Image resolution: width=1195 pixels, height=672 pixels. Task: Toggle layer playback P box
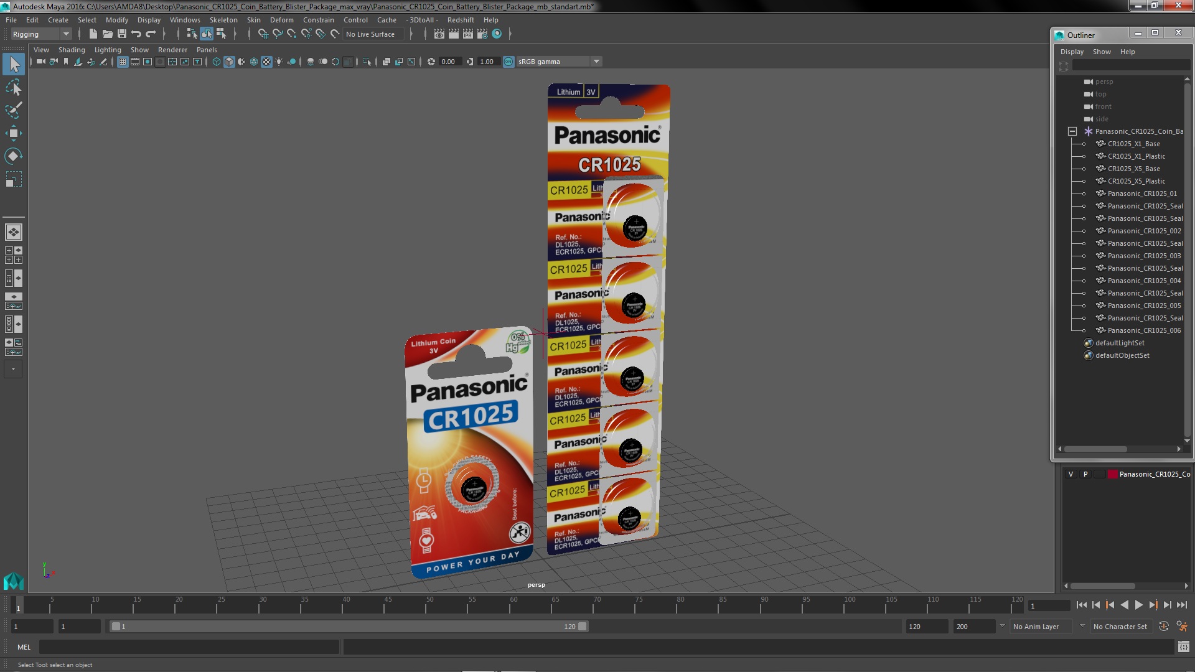click(1085, 474)
